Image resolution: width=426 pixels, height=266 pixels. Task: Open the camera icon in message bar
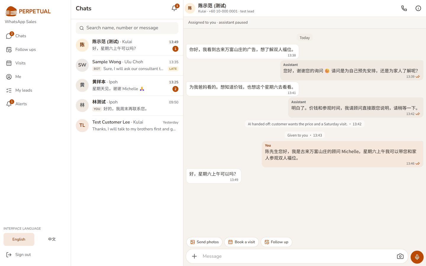coord(400,256)
